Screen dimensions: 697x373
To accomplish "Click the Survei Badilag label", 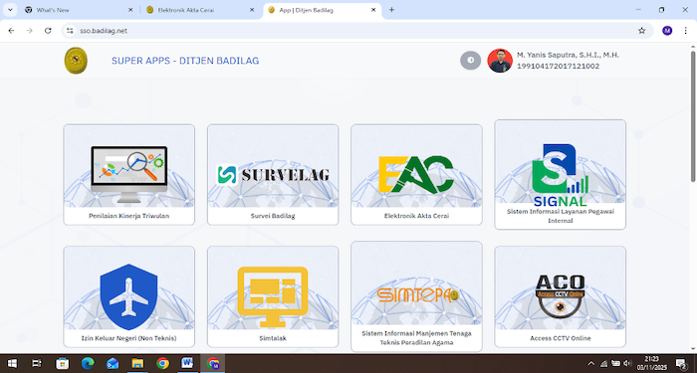I will [273, 216].
